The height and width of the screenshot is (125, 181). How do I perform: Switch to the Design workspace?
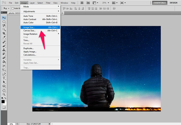coord(174,3)
